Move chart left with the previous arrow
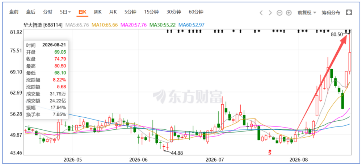This screenshot has width=362, height=167. pyautogui.click(x=261, y=13)
